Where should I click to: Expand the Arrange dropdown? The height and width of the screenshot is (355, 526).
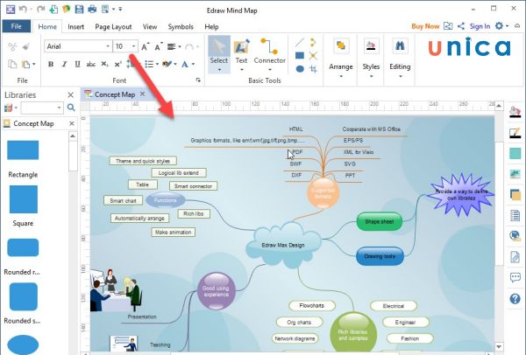pyautogui.click(x=341, y=66)
